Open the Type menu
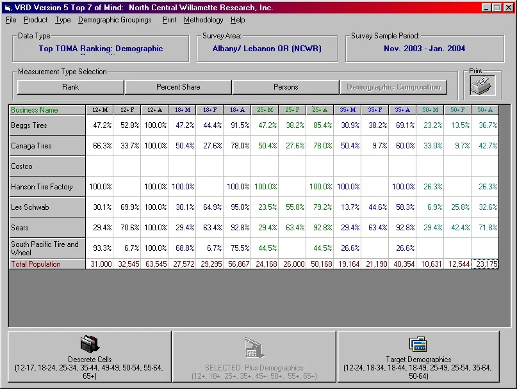517x389 pixels. [x=63, y=20]
